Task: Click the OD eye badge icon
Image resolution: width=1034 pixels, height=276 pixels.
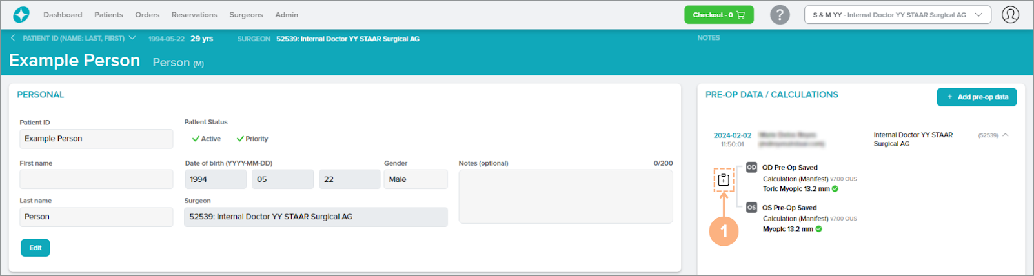Action: (751, 167)
